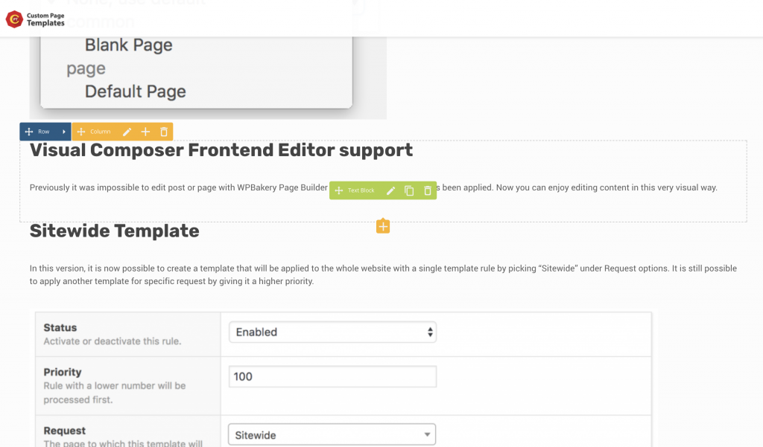Viewport: 763px width, 447px height.
Task: Click the Sitewide Template heading
Action: (114, 231)
